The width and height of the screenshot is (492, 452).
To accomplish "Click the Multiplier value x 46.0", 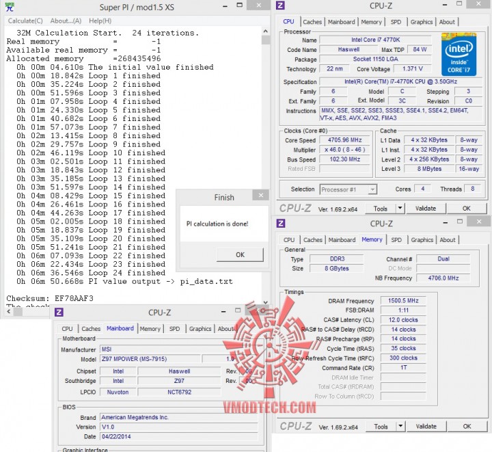I will tap(344, 150).
